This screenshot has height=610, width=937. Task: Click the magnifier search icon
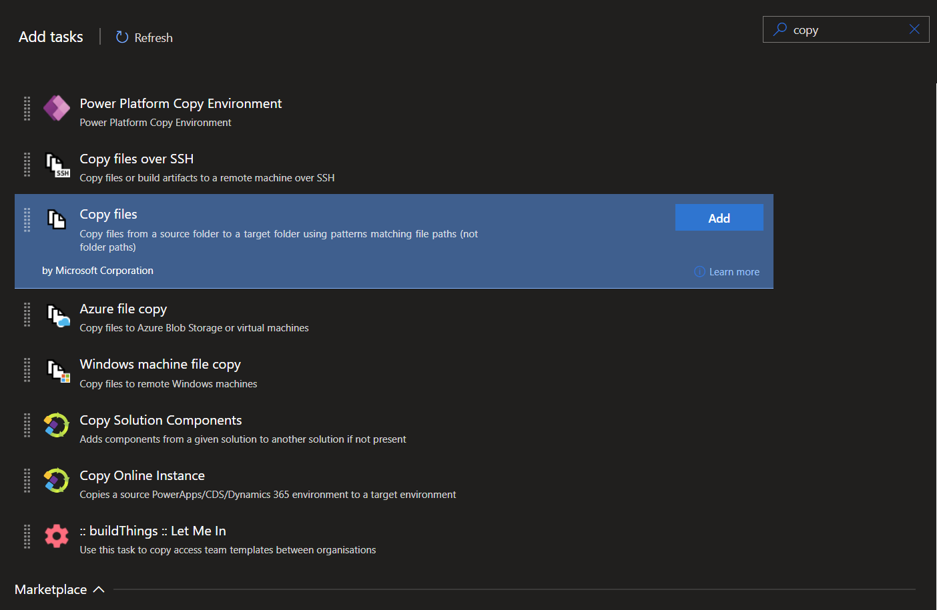coord(779,29)
